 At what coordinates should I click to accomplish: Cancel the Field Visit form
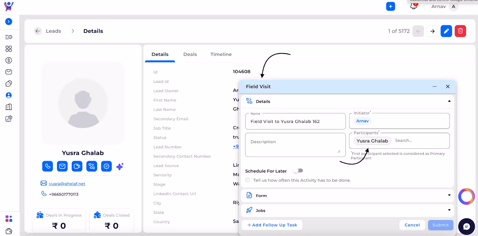coord(412,225)
